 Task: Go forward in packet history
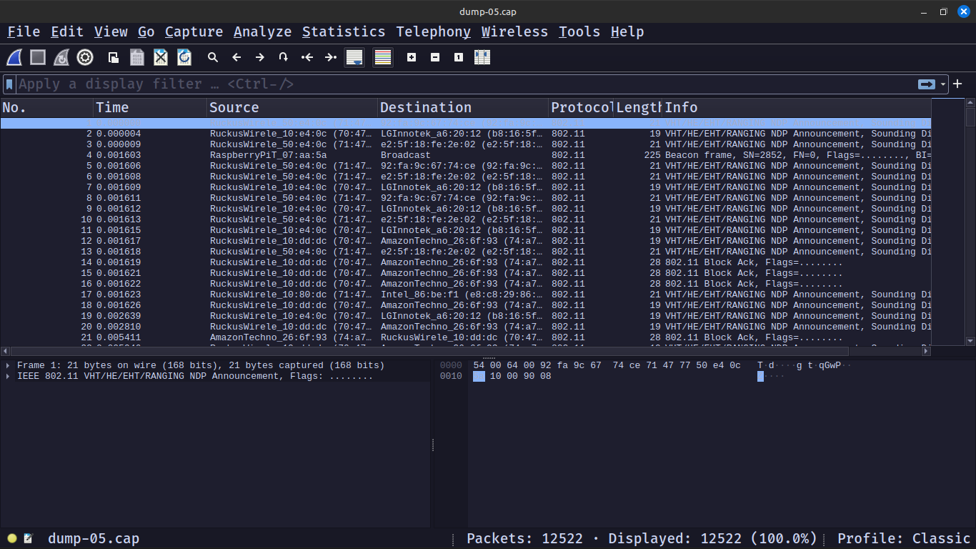coord(260,57)
